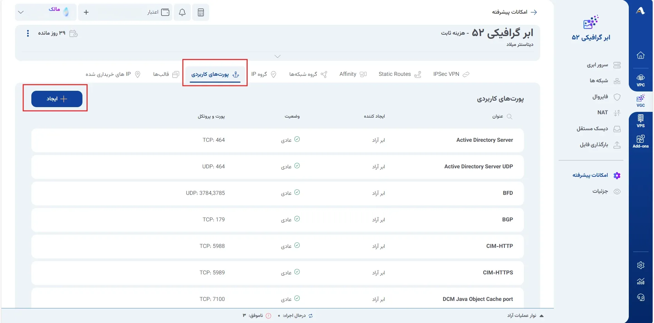Viewport: 654px width, 323px height.
Task: Switch to the IPSec VPN tab
Action: point(451,74)
